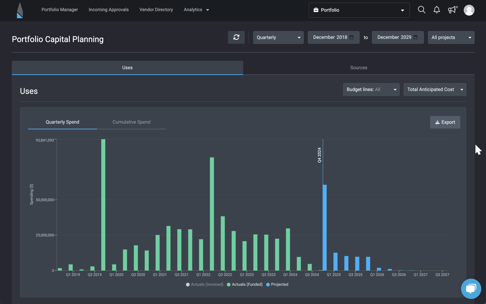Open the Total Anticipated Cost dropdown

[435, 90]
